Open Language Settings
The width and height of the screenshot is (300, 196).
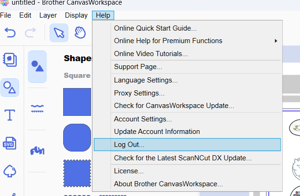(x=187, y=80)
